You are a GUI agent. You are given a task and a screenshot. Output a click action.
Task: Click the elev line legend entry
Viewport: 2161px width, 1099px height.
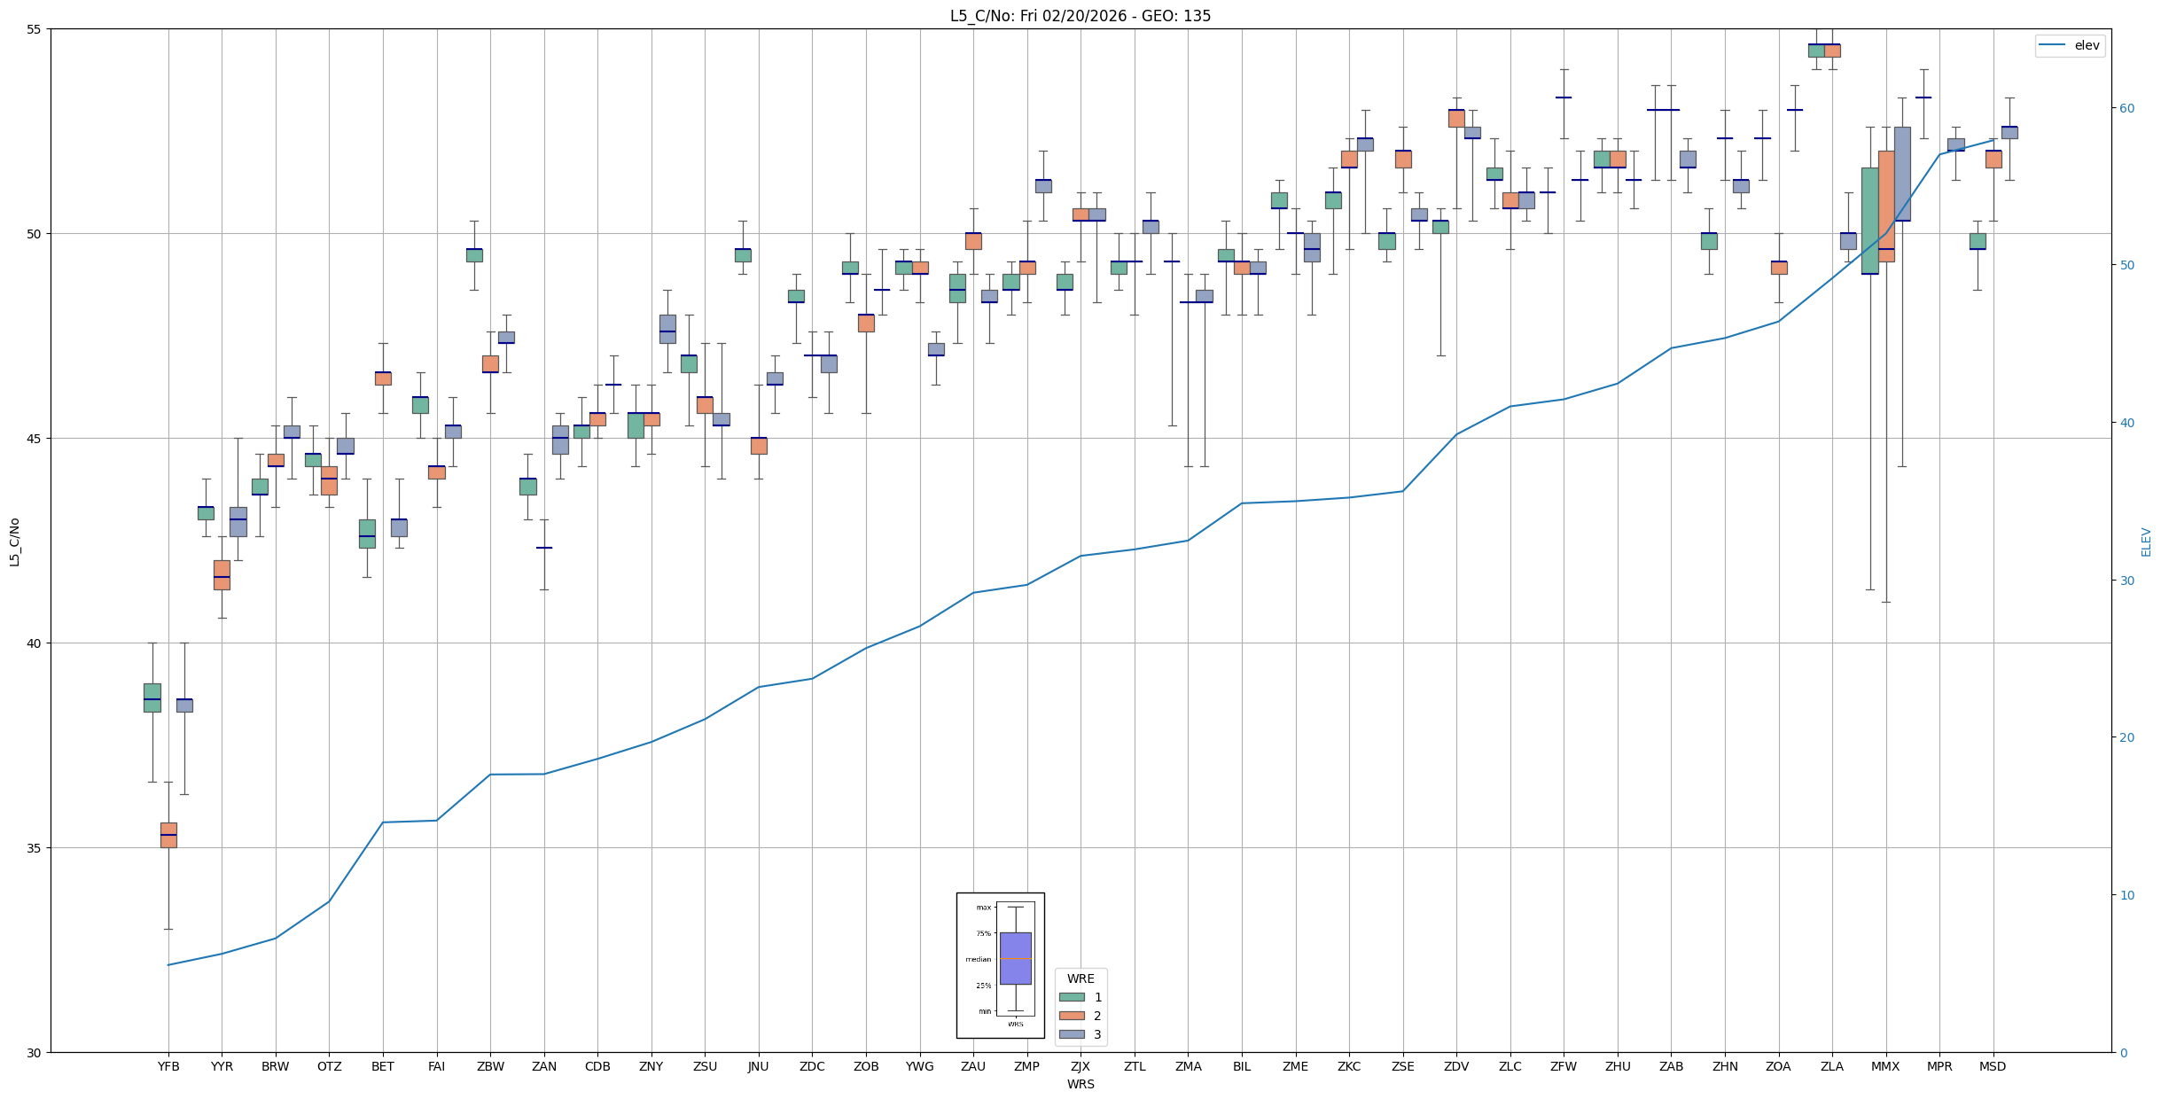[x=2070, y=45]
